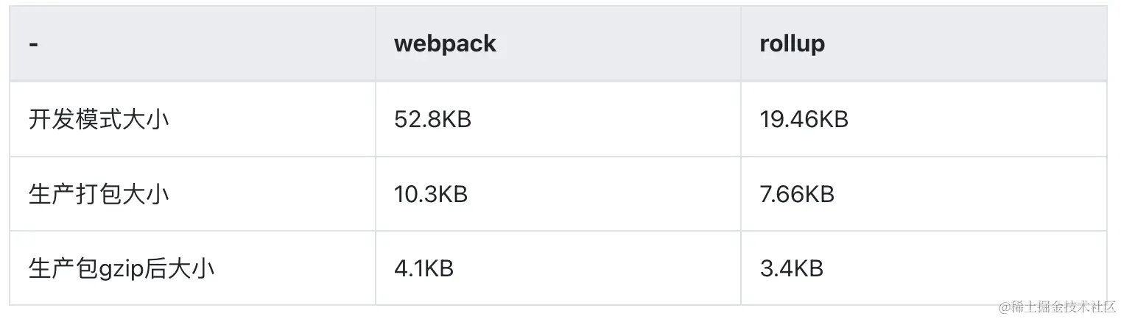Select the webpack column header

(445, 44)
